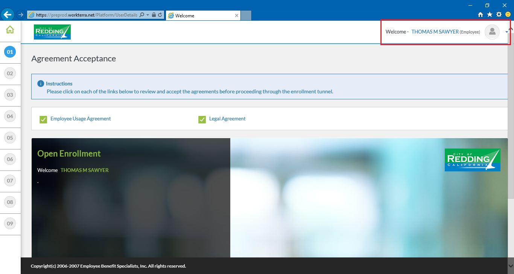Image resolution: width=514 pixels, height=274 pixels.
Task: Minimize the browser window
Action: pyautogui.click(x=470, y=5)
